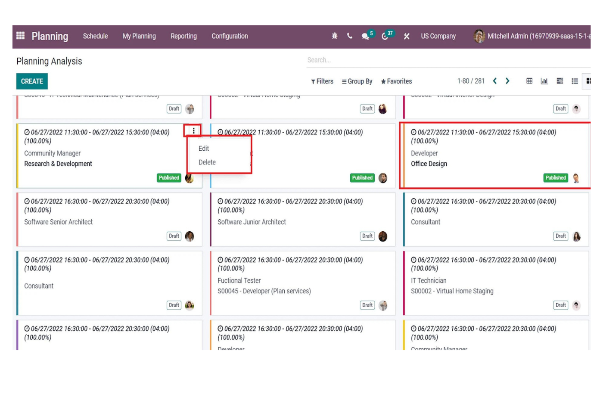
Task: Expand the Group By dropdown
Action: 357,81
